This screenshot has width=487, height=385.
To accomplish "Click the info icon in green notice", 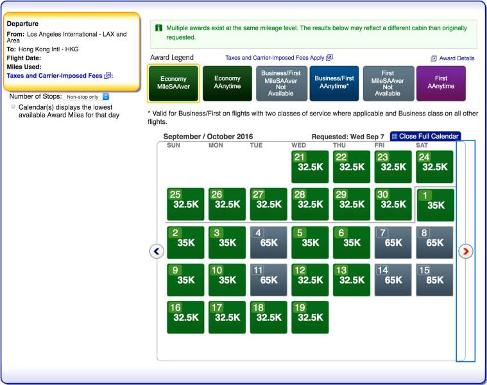I will point(158,29).
